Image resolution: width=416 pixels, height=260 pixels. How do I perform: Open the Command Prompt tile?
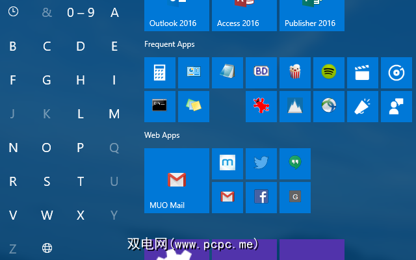[x=160, y=107]
